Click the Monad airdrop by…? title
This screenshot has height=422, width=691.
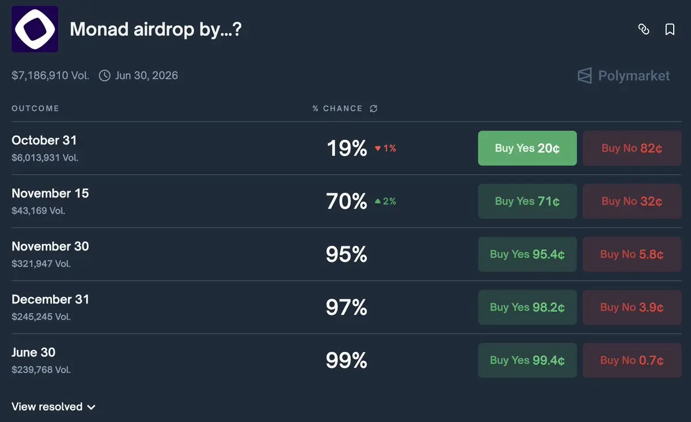pyautogui.click(x=155, y=29)
